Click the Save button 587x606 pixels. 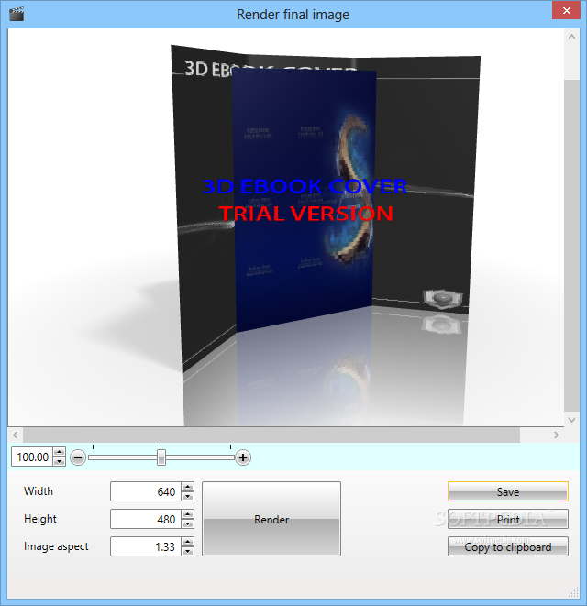click(x=508, y=491)
